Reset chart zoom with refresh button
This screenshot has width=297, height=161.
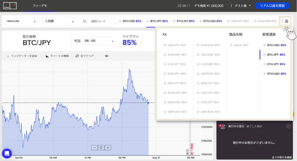coord(101,148)
